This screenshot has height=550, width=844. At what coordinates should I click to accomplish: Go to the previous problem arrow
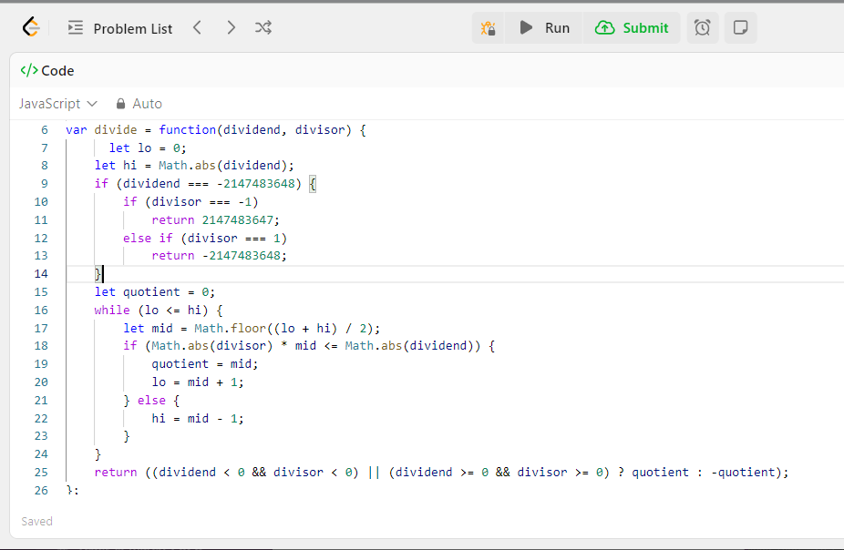click(198, 27)
